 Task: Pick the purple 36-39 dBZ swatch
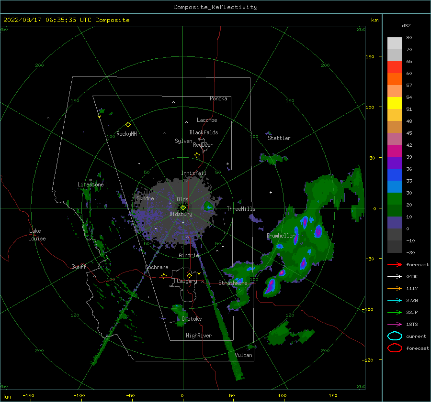pyautogui.click(x=395, y=163)
